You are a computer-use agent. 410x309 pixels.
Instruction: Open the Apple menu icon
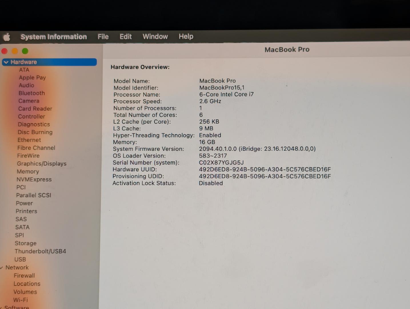click(7, 37)
